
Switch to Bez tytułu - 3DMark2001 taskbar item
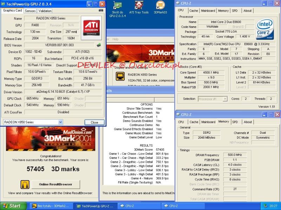click(51, 206)
